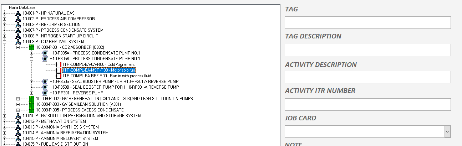Expand the 10-002-P PROCESS AIR COMPRESSOR node
The height and width of the screenshot is (146, 462).
4,19
